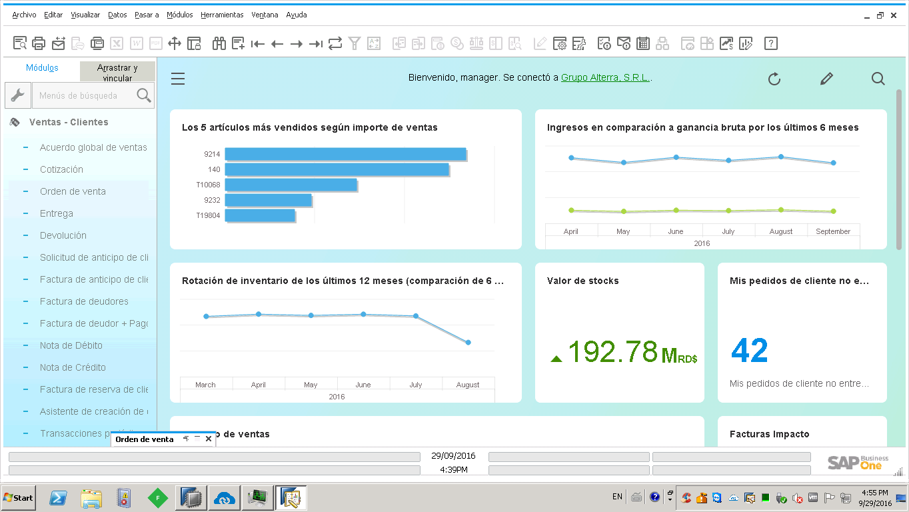This screenshot has width=909, height=512.
Task: Go to last data record arrow
Action: 316,44
